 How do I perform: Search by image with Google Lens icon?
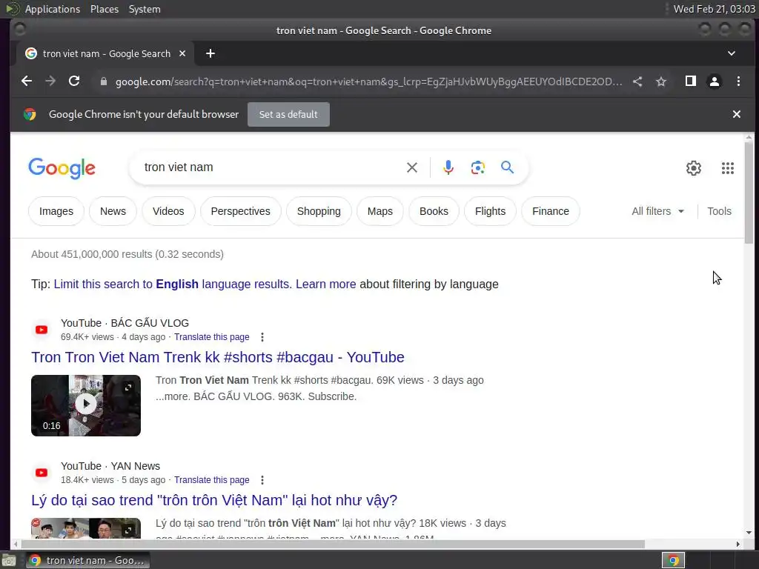(478, 167)
